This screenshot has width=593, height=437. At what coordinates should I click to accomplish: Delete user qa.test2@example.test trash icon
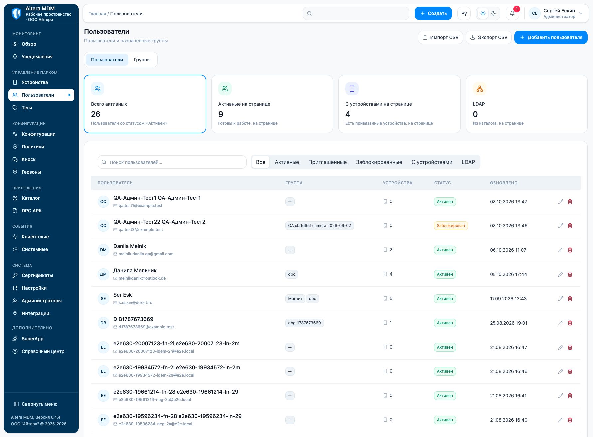pos(570,226)
